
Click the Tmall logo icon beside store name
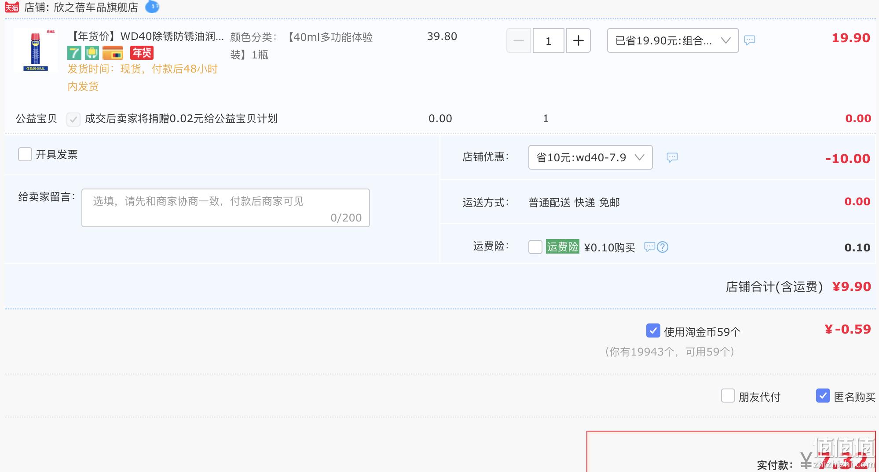coord(12,7)
